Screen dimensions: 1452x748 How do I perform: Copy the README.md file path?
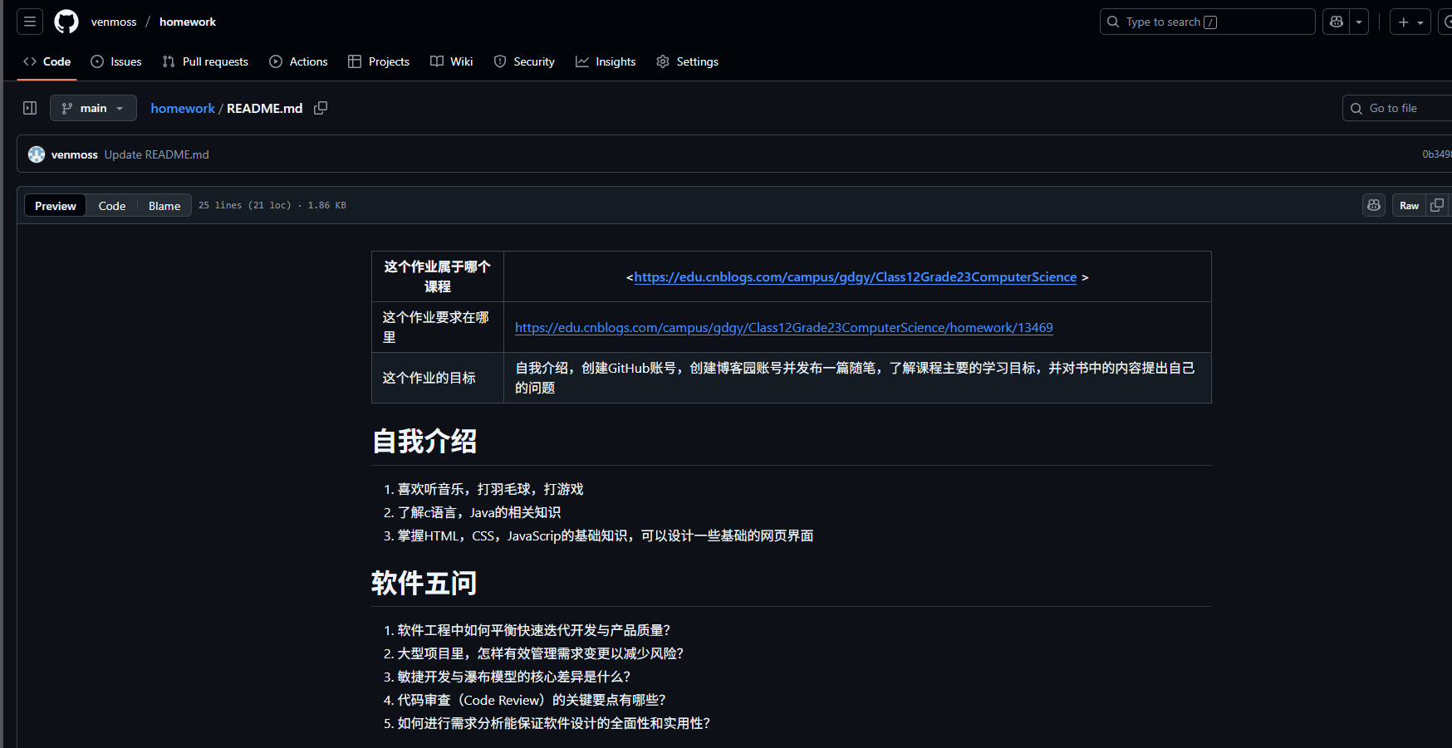point(321,108)
